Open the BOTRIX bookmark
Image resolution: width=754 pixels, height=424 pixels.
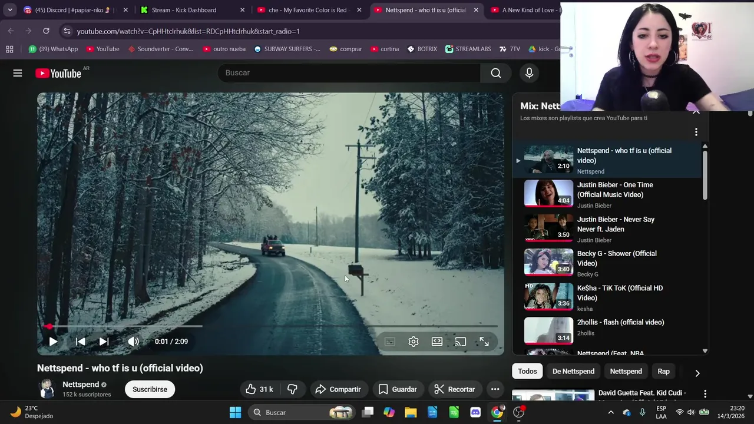pos(422,49)
